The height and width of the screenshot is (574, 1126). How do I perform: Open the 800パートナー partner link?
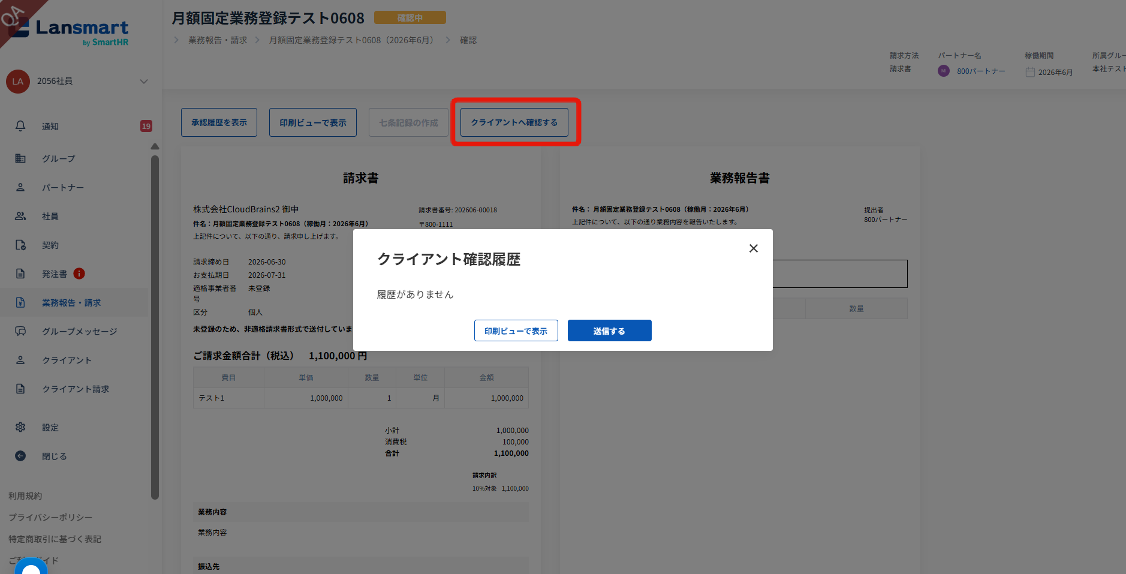click(981, 71)
